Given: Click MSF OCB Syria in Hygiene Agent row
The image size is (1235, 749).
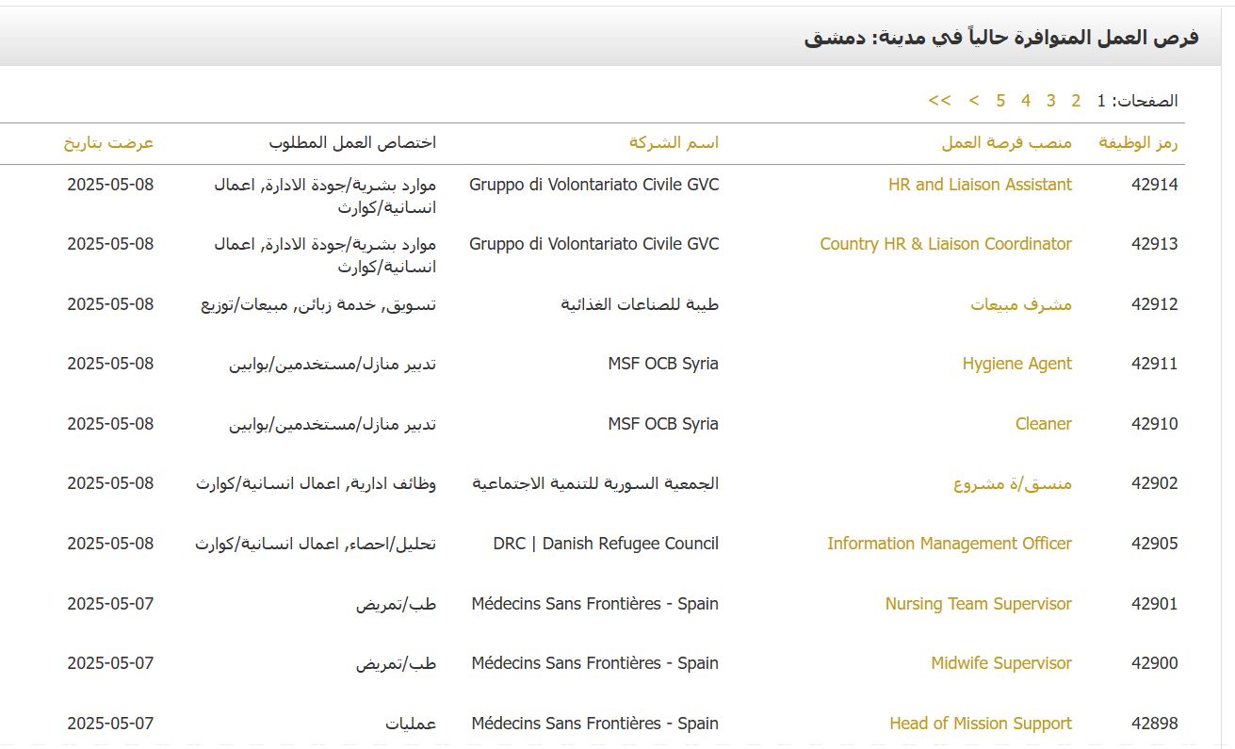Looking at the screenshot, I should point(663,364).
